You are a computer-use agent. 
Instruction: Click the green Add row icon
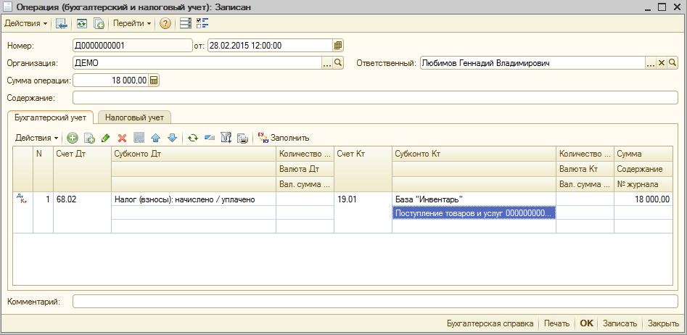point(73,138)
